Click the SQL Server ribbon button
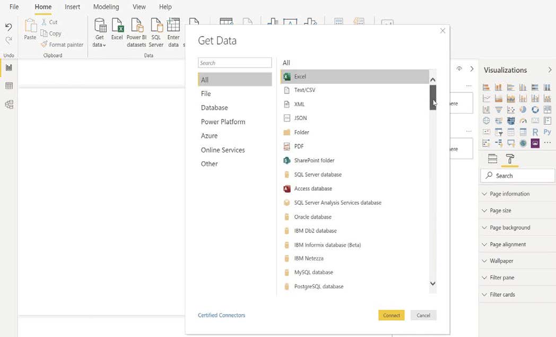Image resolution: width=556 pixels, height=337 pixels. [156, 33]
